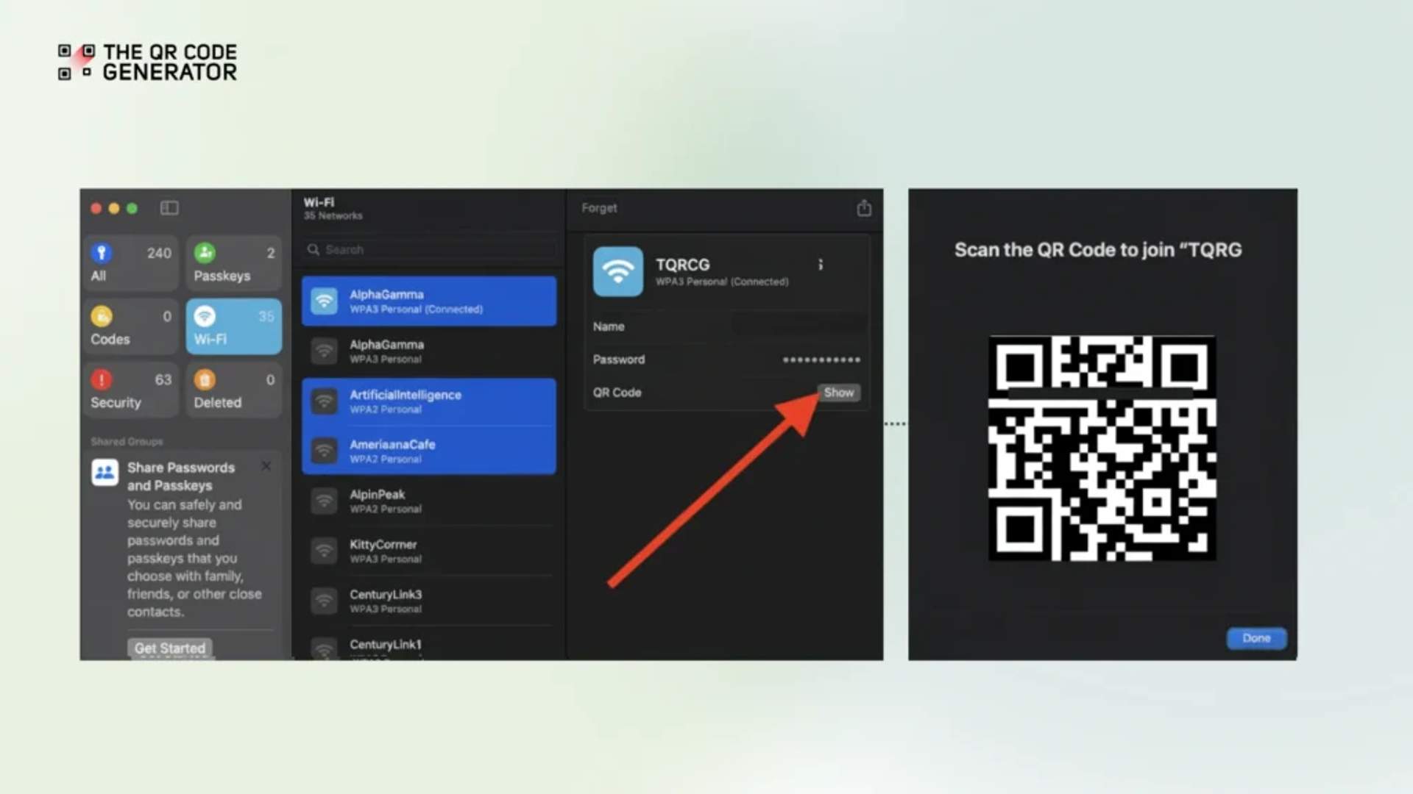The width and height of the screenshot is (1413, 794).
Task: Click the Forget button
Action: pos(599,208)
